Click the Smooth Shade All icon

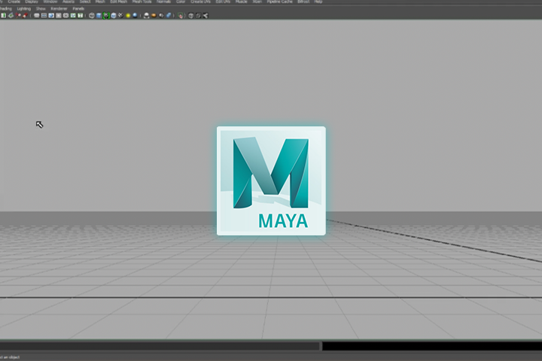(x=99, y=16)
